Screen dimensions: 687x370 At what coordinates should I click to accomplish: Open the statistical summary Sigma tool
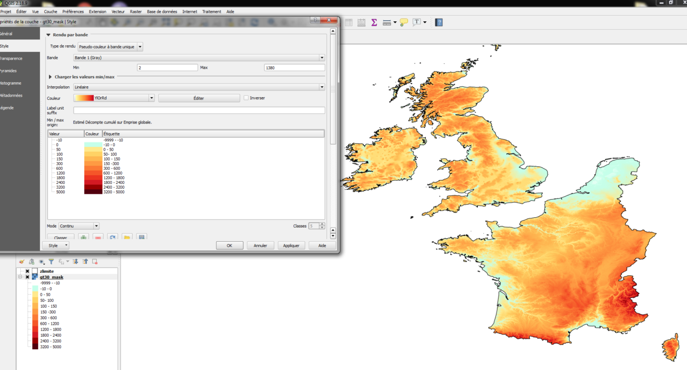coord(374,22)
